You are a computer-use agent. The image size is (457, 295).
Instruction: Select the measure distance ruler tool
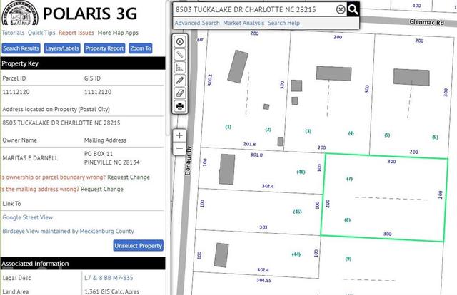click(x=179, y=55)
